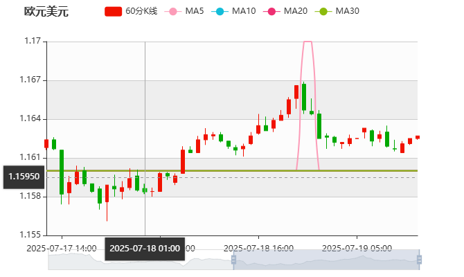This screenshot has width=464, height=277.
Task: Click the 1.155 y-axis label
Action: click(30, 235)
